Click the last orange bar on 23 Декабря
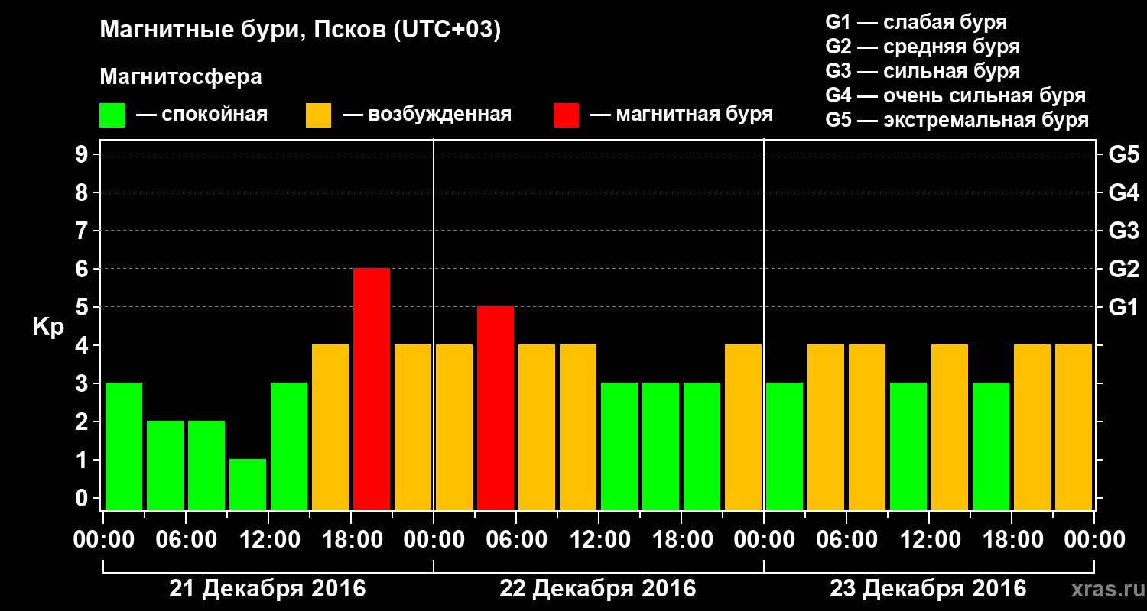Image resolution: width=1147 pixels, height=611 pixels. (x=1074, y=428)
